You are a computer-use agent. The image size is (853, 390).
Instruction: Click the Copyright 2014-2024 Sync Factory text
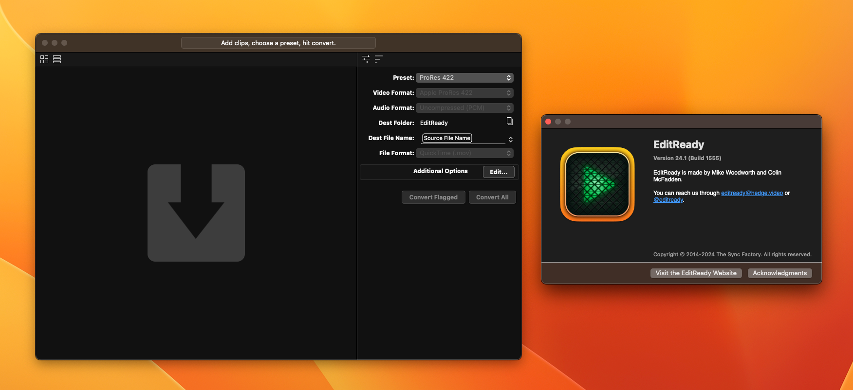(x=732, y=254)
